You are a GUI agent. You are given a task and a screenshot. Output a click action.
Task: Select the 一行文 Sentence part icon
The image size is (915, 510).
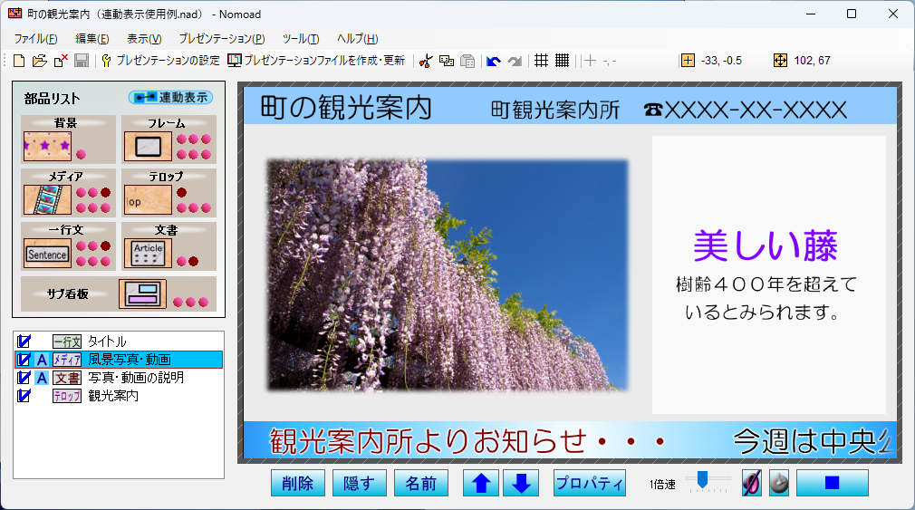coord(47,254)
